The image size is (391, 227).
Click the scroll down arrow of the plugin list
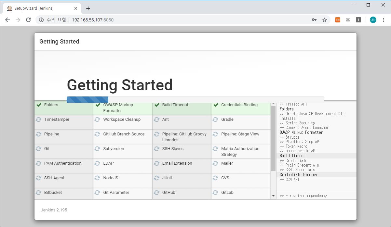pyautogui.click(x=273, y=196)
